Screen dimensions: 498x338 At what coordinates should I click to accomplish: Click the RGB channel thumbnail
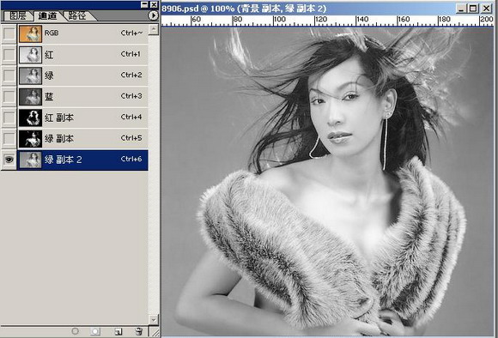(30, 34)
